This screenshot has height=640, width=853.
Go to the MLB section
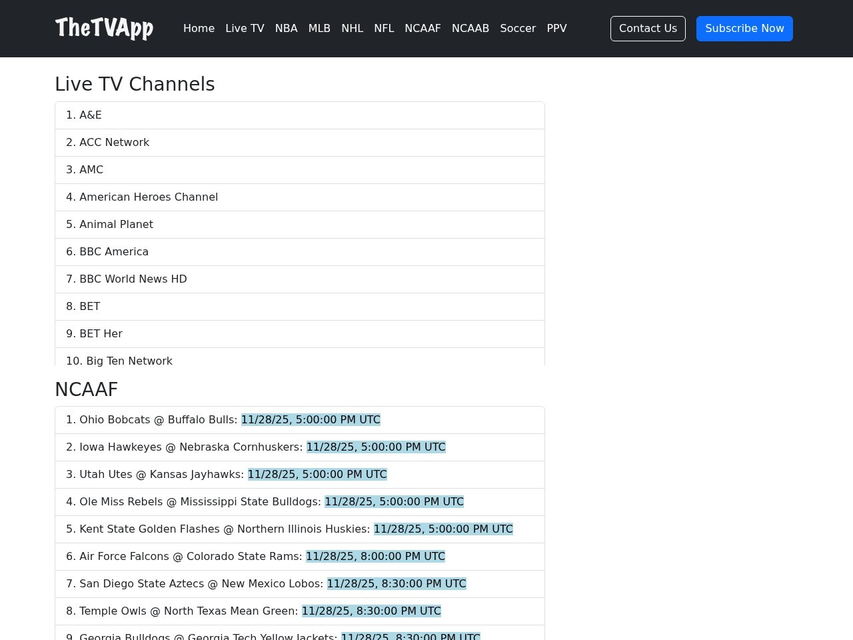coord(319,28)
